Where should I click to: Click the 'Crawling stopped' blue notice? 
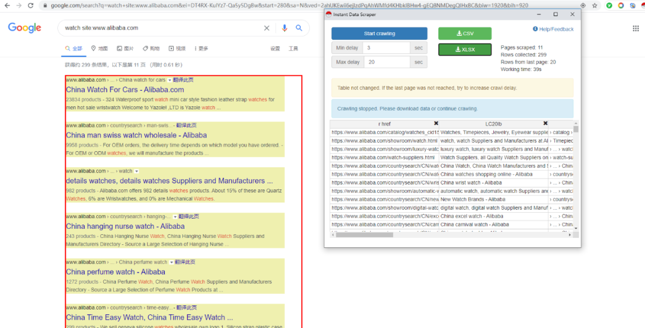pos(452,109)
